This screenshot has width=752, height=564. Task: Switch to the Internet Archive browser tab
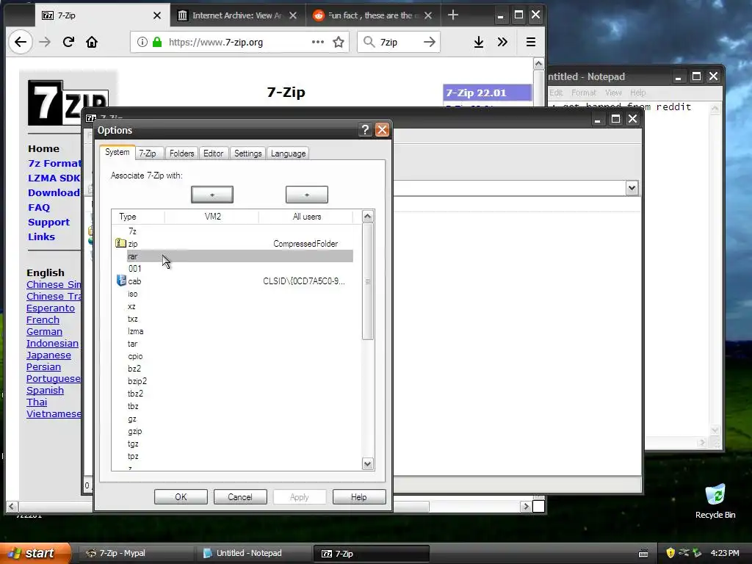click(237, 15)
